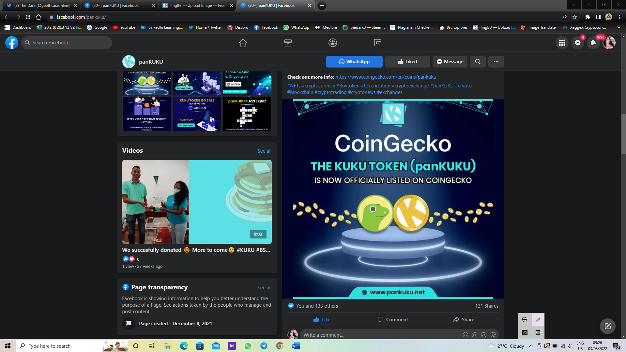Open Telegram from the taskbar

pos(264,346)
